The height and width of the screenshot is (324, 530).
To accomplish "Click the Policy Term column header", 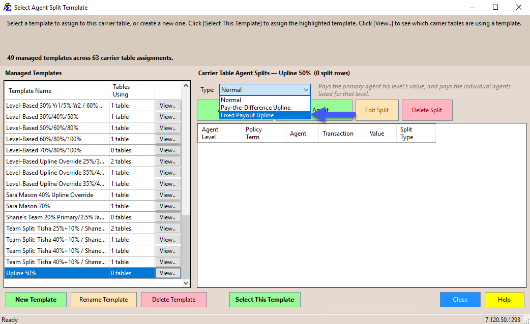I will 263,134.
